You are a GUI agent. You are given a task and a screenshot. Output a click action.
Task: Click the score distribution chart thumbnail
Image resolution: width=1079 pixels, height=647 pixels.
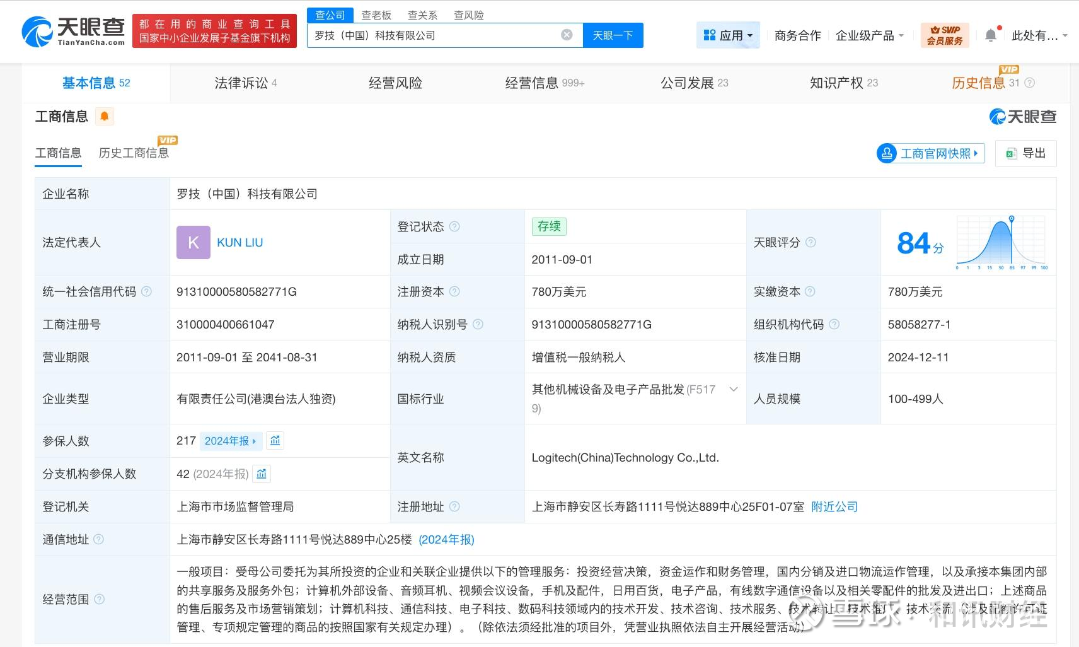click(1001, 242)
